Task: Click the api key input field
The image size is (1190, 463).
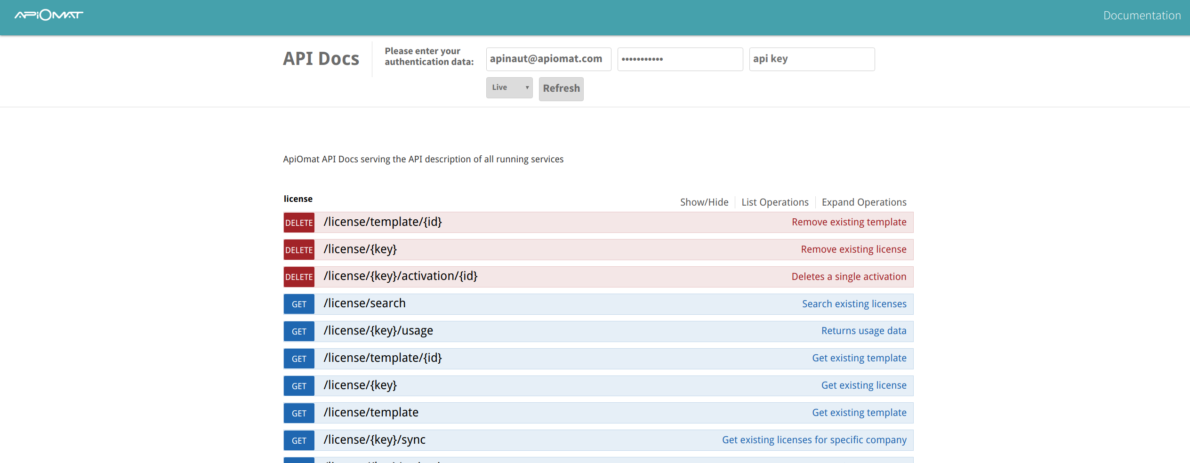Action: coord(812,59)
